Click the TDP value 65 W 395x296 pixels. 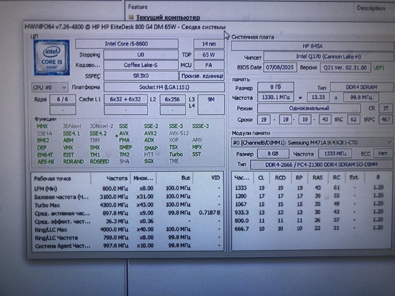tap(209, 54)
